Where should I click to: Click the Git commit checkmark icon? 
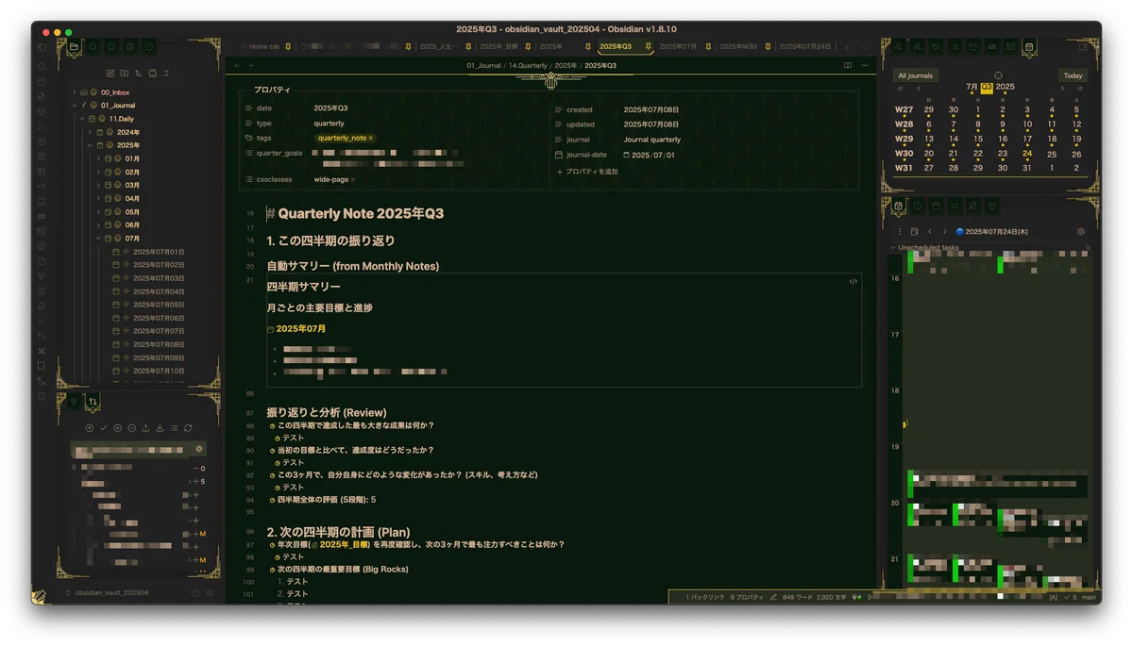pyautogui.click(x=104, y=428)
